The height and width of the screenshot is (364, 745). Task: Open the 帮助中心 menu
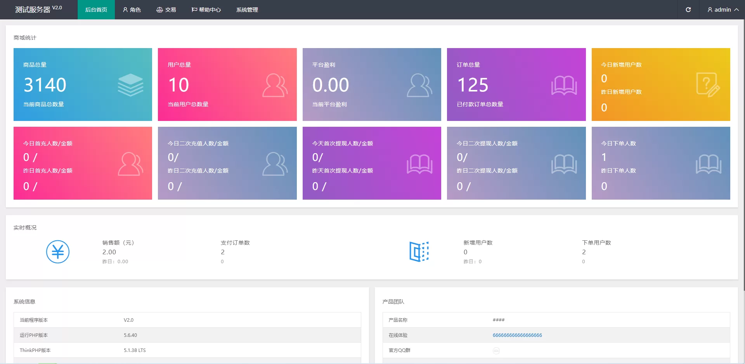tap(206, 10)
